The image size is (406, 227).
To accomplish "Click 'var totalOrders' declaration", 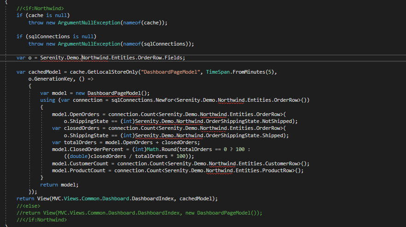I will coord(74,143).
